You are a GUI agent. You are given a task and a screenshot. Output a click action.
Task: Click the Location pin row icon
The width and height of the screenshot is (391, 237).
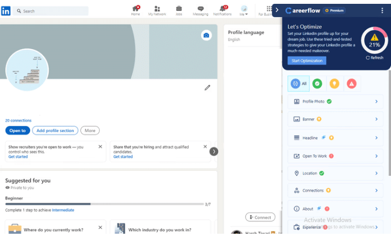point(296,173)
